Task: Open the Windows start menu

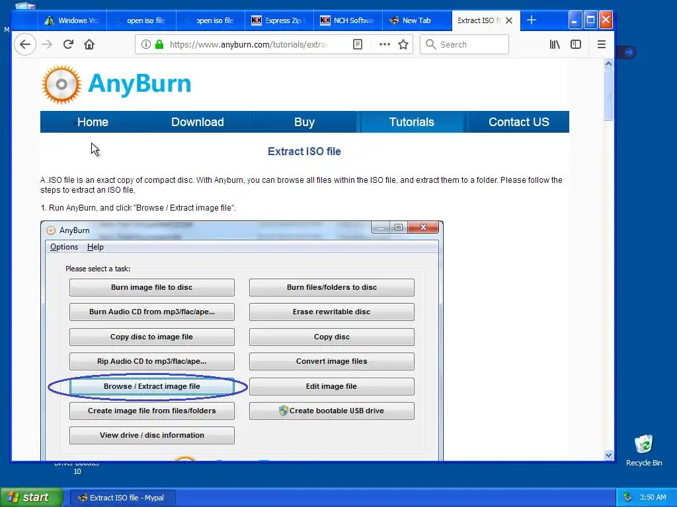Action: tap(32, 498)
